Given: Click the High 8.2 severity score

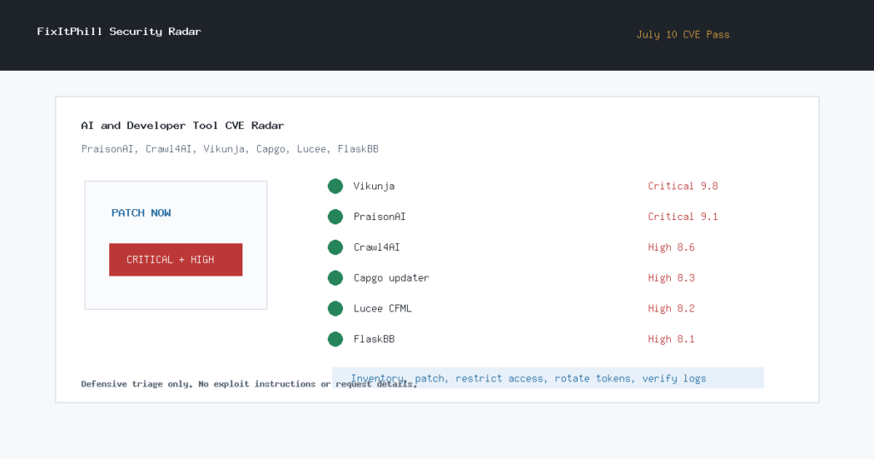Looking at the screenshot, I should click(671, 309).
